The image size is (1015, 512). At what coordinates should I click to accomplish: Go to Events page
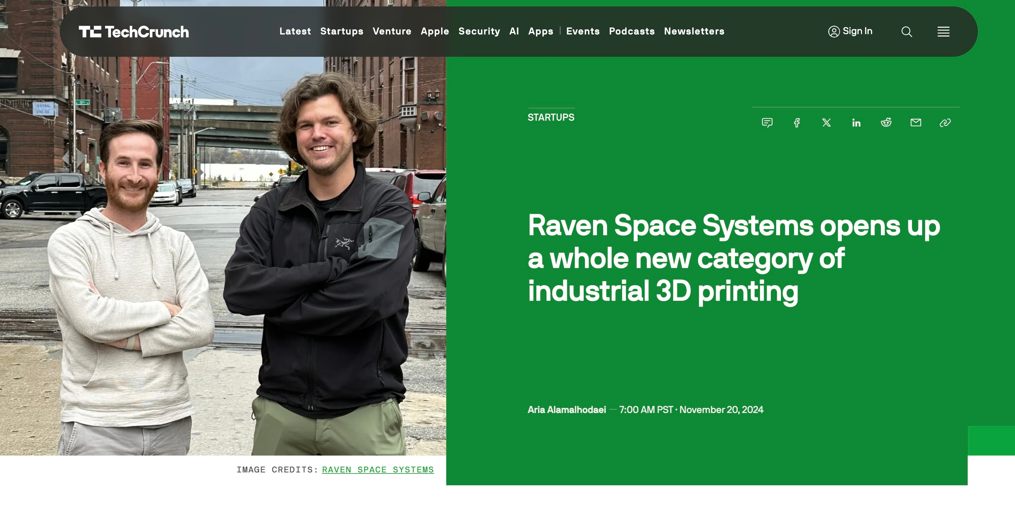pos(583,31)
